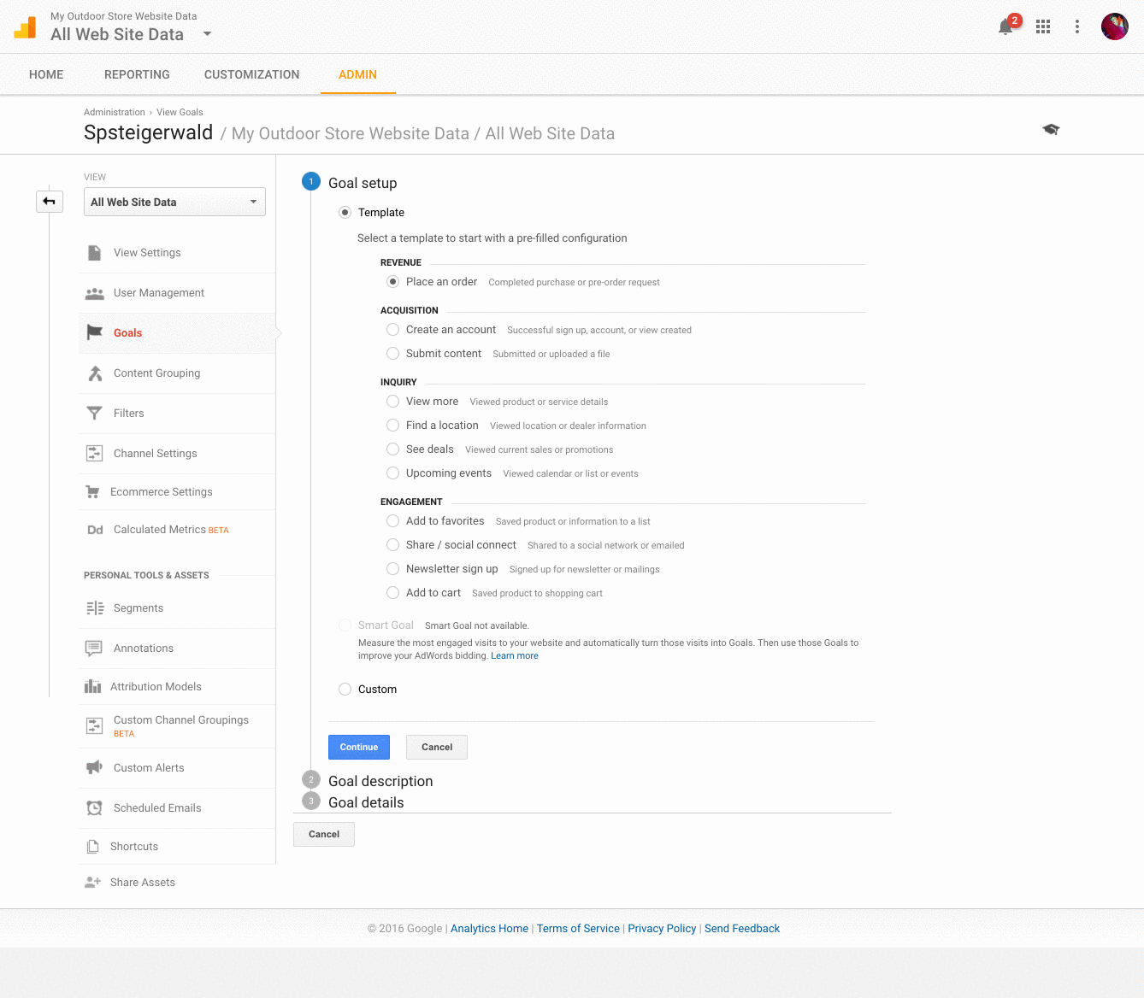
Task: Click the Segments icon
Action: pos(95,608)
